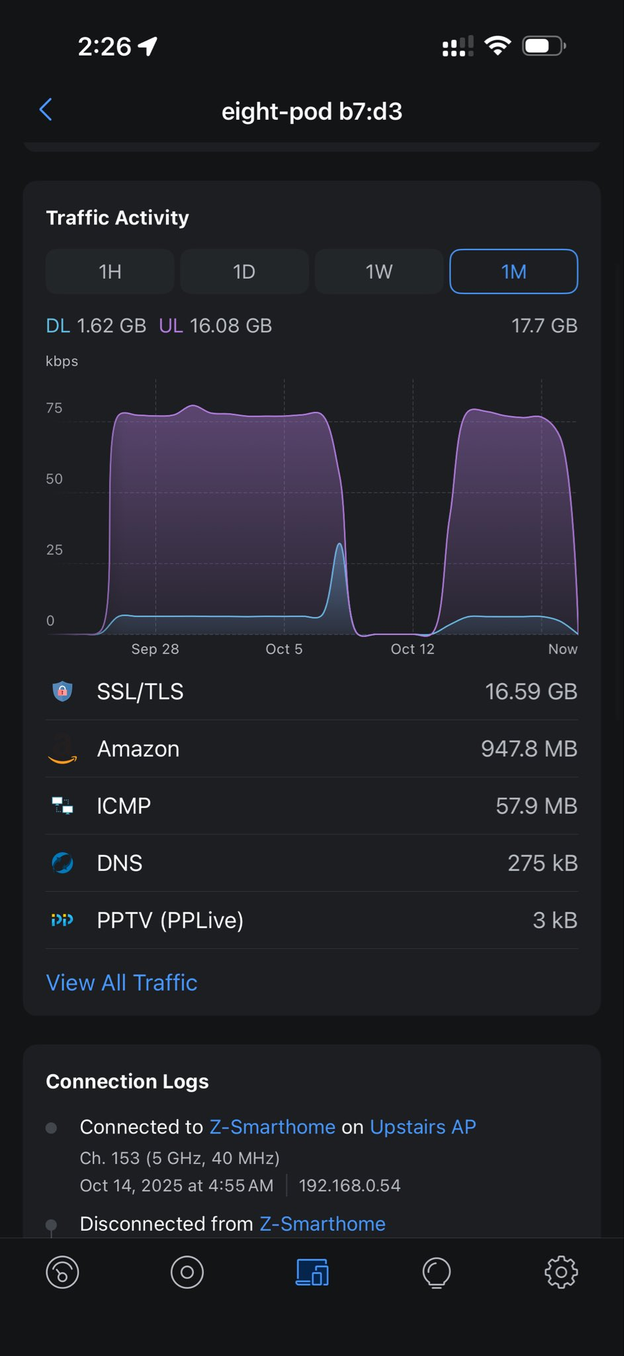Open the lightbulb insights icon in bottom bar

pyautogui.click(x=436, y=1272)
